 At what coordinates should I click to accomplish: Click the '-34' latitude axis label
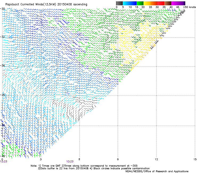pos(2,65)
